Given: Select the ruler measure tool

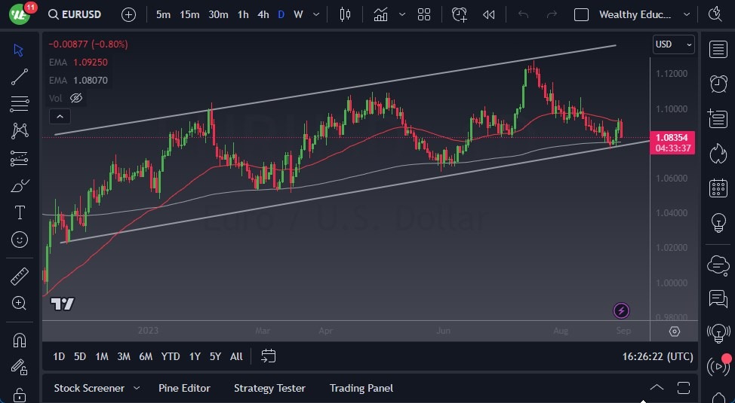Looking at the screenshot, I should pyautogui.click(x=20, y=276).
